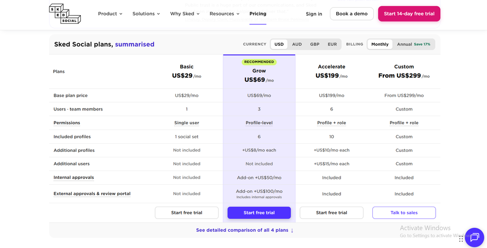
Task: Click 'Add-on +US$50/mo' cell
Action: [259, 178]
